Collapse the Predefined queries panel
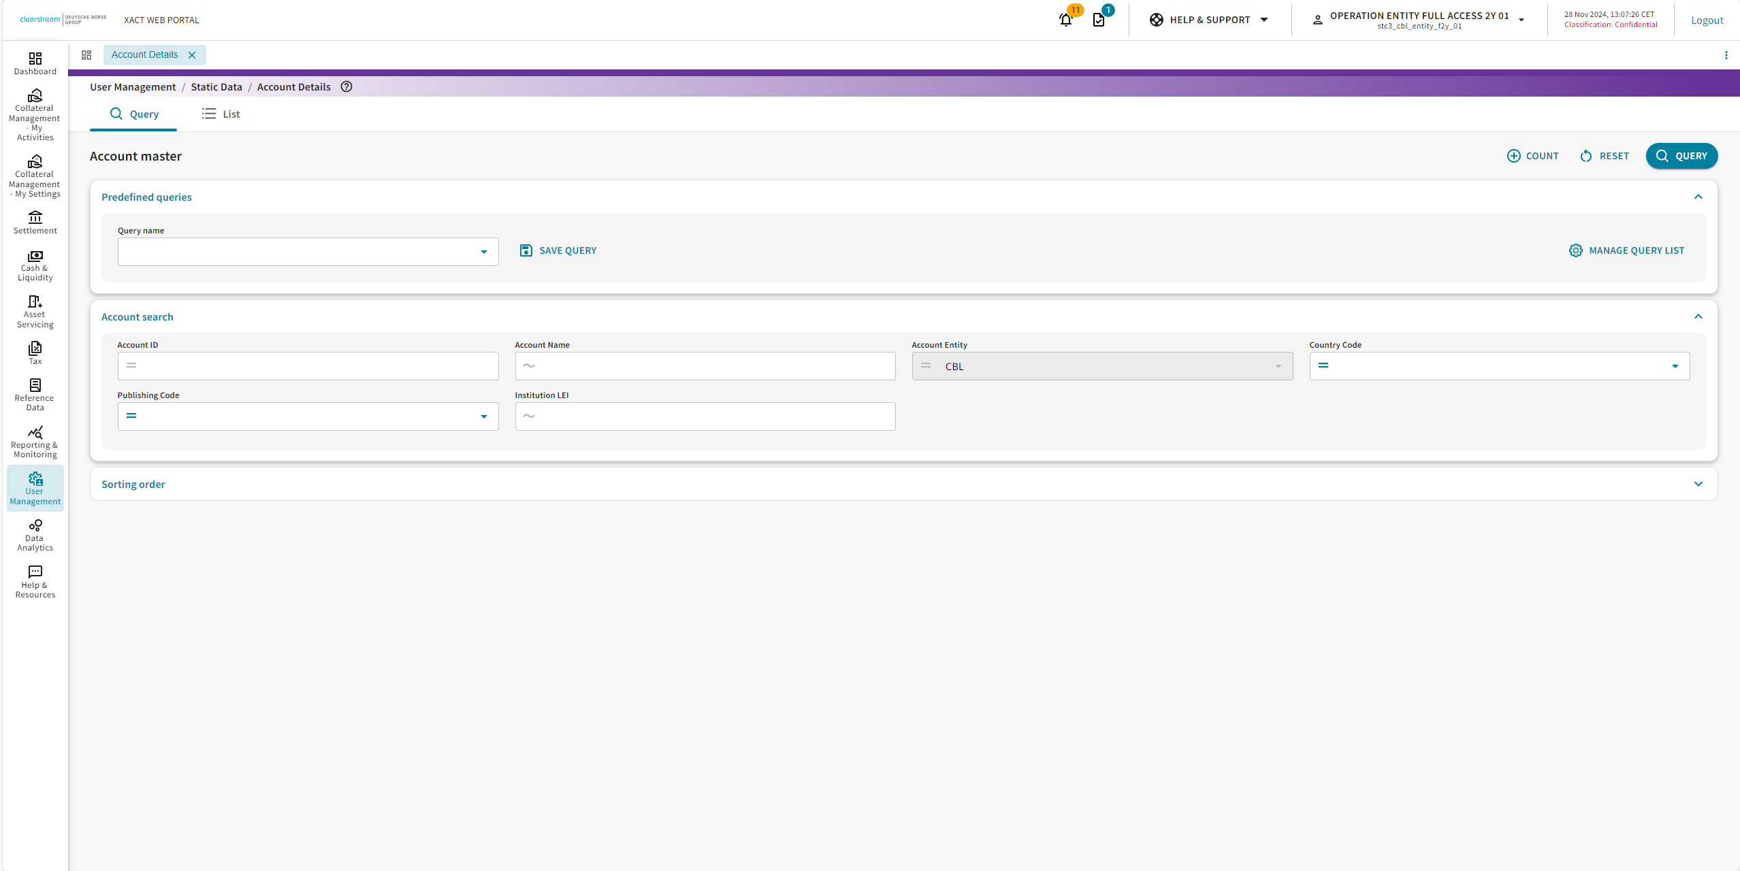This screenshot has width=1740, height=871. click(1698, 197)
